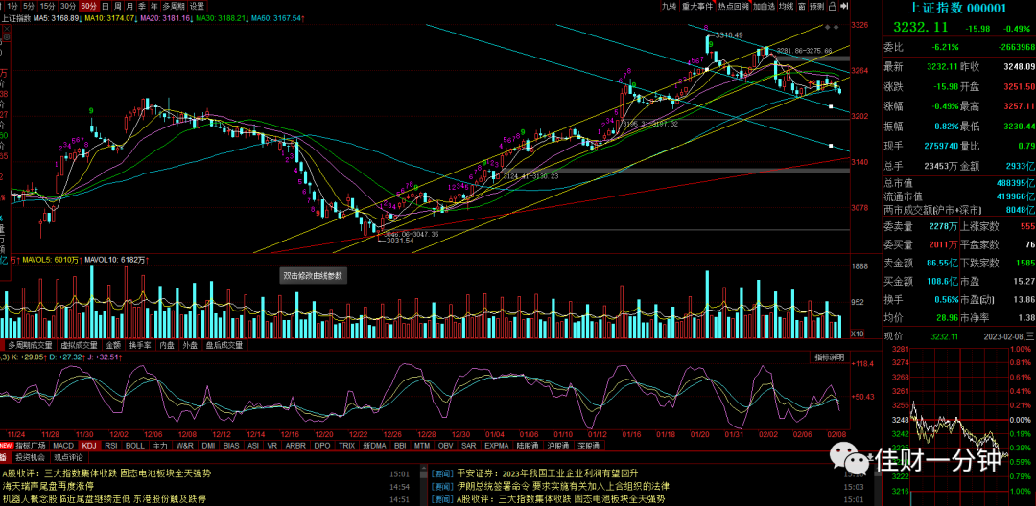
Task: Switch to 年 yearly chart
Action: click(153, 6)
